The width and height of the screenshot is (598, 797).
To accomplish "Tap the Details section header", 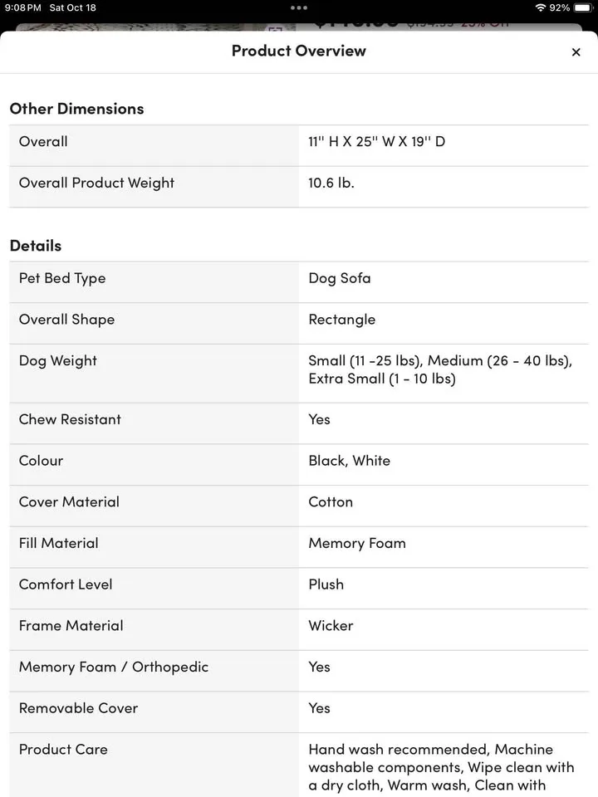I will pos(35,245).
